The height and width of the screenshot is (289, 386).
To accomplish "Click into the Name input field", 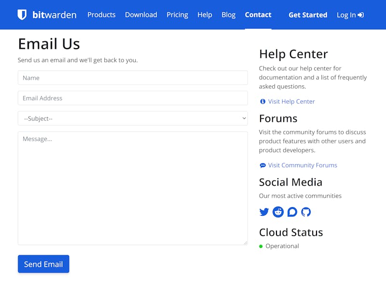I will (x=133, y=78).
